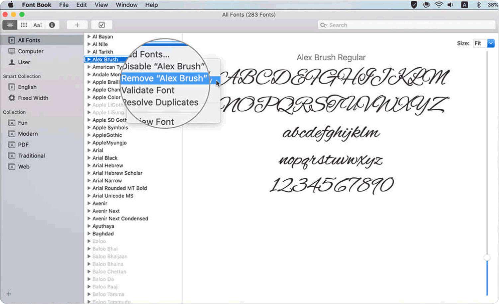Open the volume control in the menu bar
Screen dimensions: 499x304
450,5
